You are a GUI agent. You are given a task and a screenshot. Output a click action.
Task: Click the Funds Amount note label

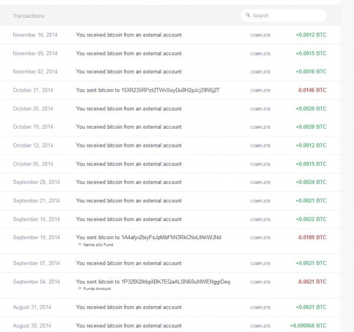point(97,289)
